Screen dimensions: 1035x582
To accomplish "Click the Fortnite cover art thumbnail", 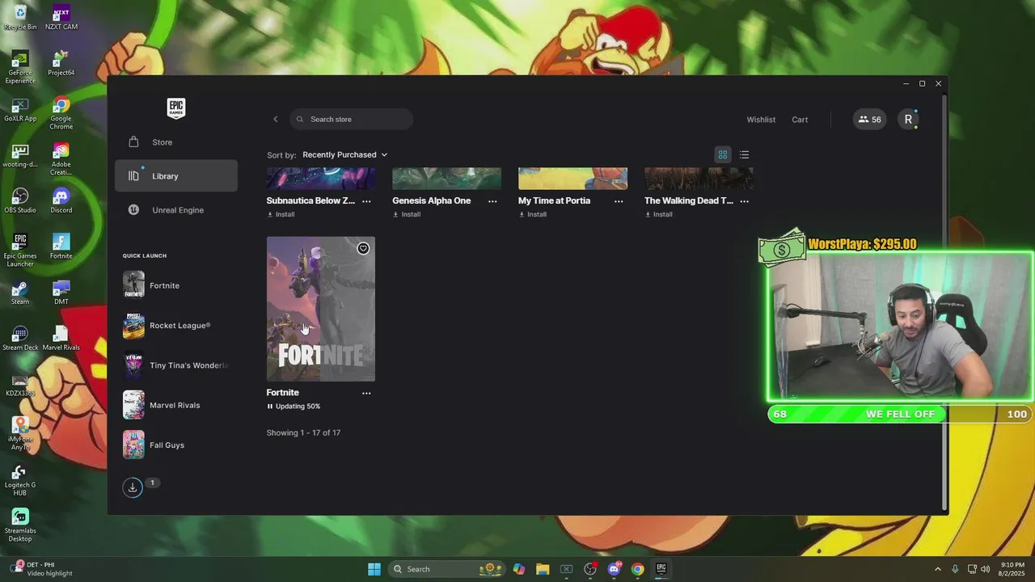I will [321, 309].
